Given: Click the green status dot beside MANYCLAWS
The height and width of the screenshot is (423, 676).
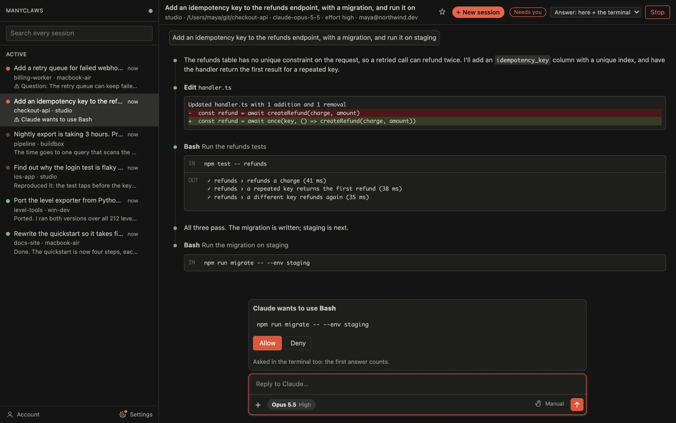Looking at the screenshot, I should coord(150,11).
